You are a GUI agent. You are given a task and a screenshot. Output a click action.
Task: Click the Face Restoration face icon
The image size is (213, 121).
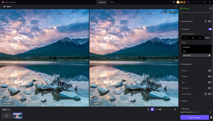tap(205, 21)
